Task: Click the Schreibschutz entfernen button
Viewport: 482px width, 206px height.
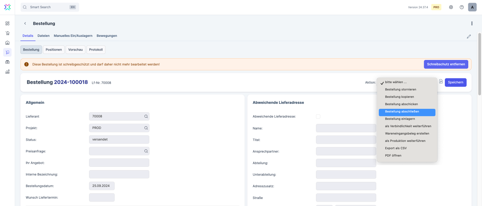Action: 446,64
